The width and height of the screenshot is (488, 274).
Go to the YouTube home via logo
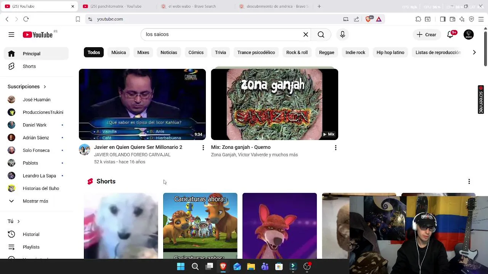tap(37, 35)
